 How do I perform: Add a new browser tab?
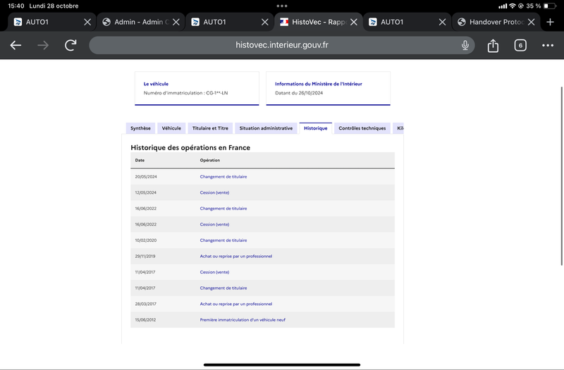[550, 22]
